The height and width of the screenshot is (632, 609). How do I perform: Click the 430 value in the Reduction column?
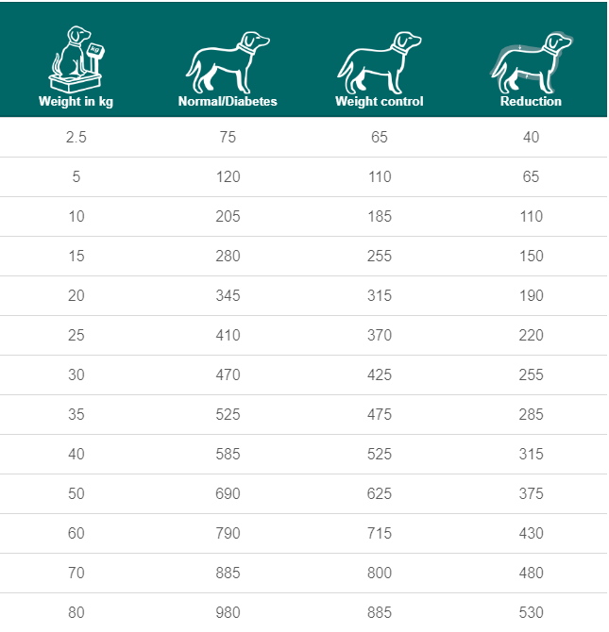pyautogui.click(x=532, y=533)
